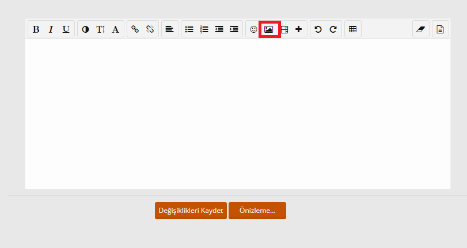The width and height of the screenshot is (467, 248).
Task: Toggle BB code source mode page icon
Action: (x=440, y=29)
